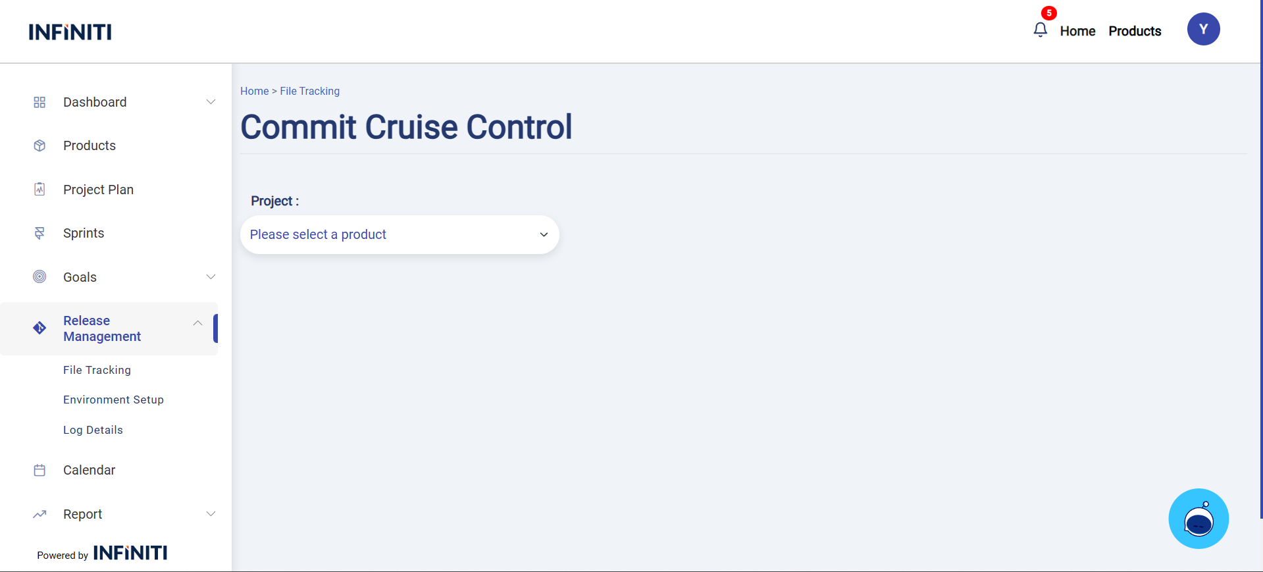Click the Report trend icon

pos(39,514)
